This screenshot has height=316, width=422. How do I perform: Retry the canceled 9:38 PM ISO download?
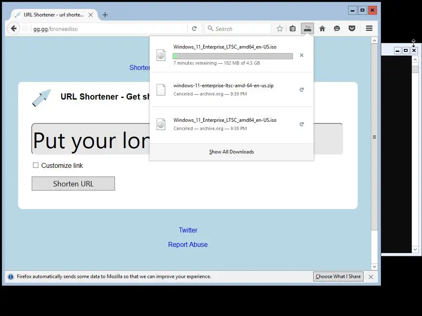click(302, 124)
